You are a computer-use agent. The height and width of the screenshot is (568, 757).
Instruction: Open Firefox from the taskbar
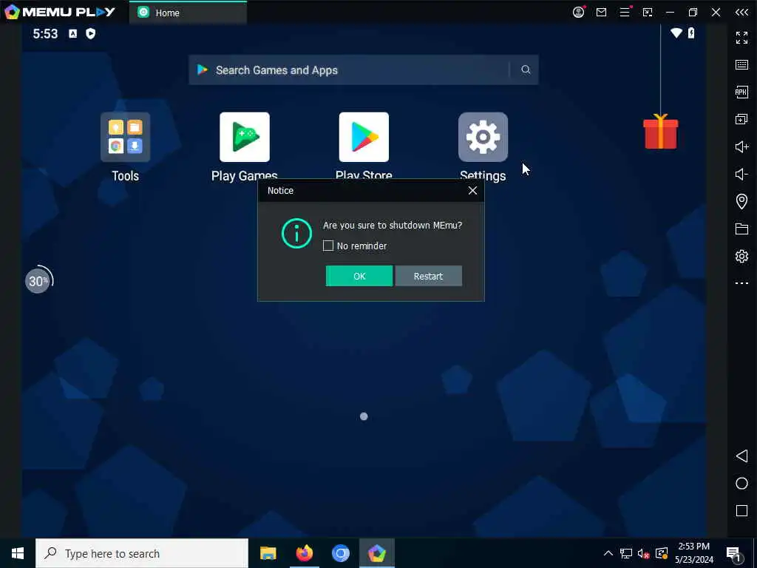click(x=304, y=553)
